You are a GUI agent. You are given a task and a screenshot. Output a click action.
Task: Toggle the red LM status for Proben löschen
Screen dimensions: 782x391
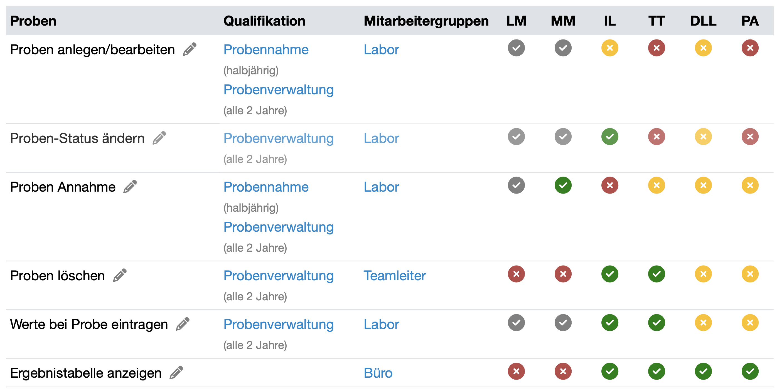(x=516, y=274)
